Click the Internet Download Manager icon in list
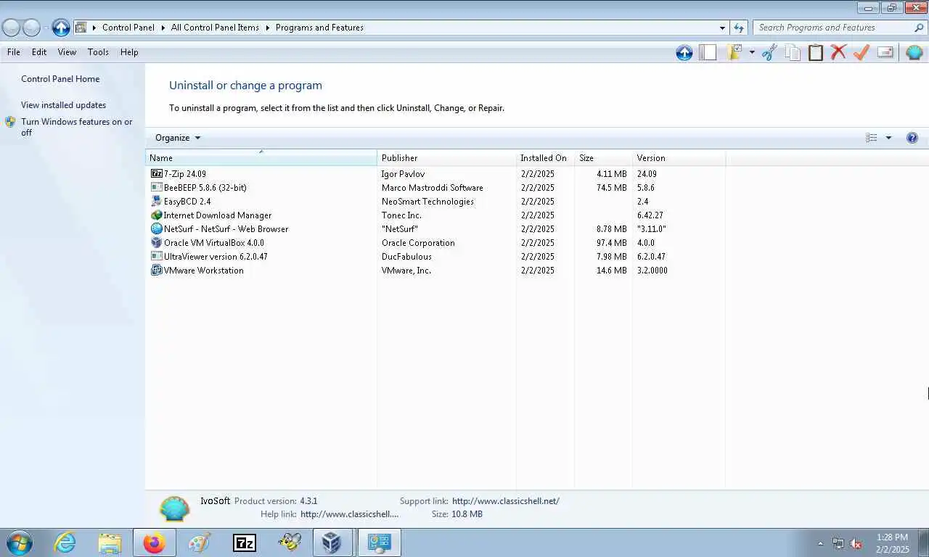 (156, 215)
